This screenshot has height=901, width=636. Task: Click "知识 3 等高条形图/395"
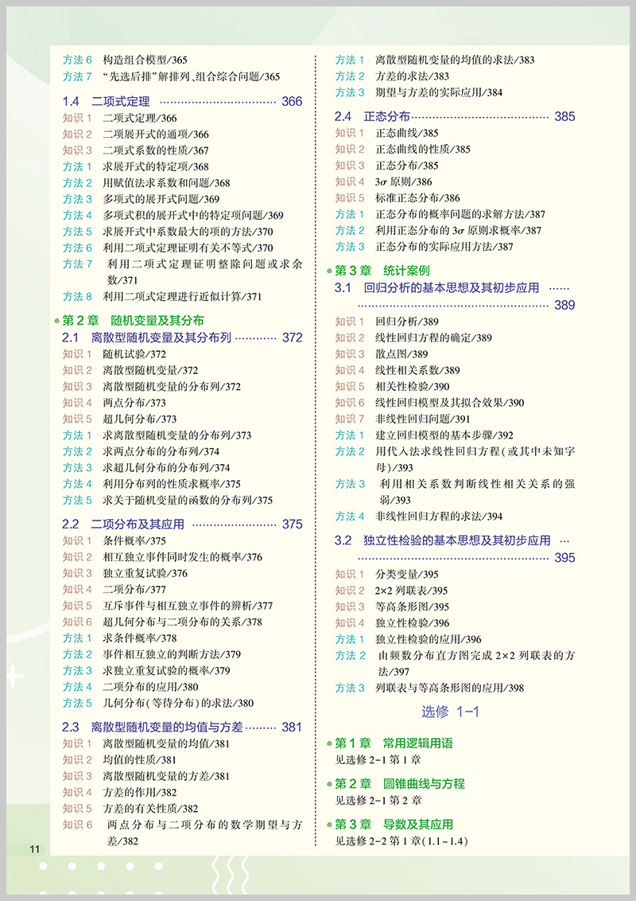pos(392,607)
